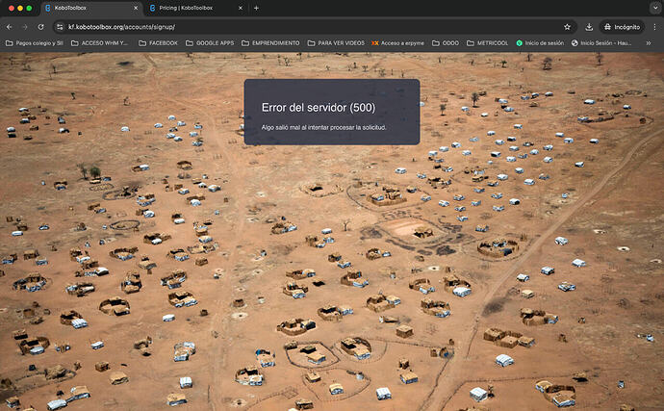Click the browser back arrow
The width and height of the screenshot is (664, 411).
(x=10, y=27)
